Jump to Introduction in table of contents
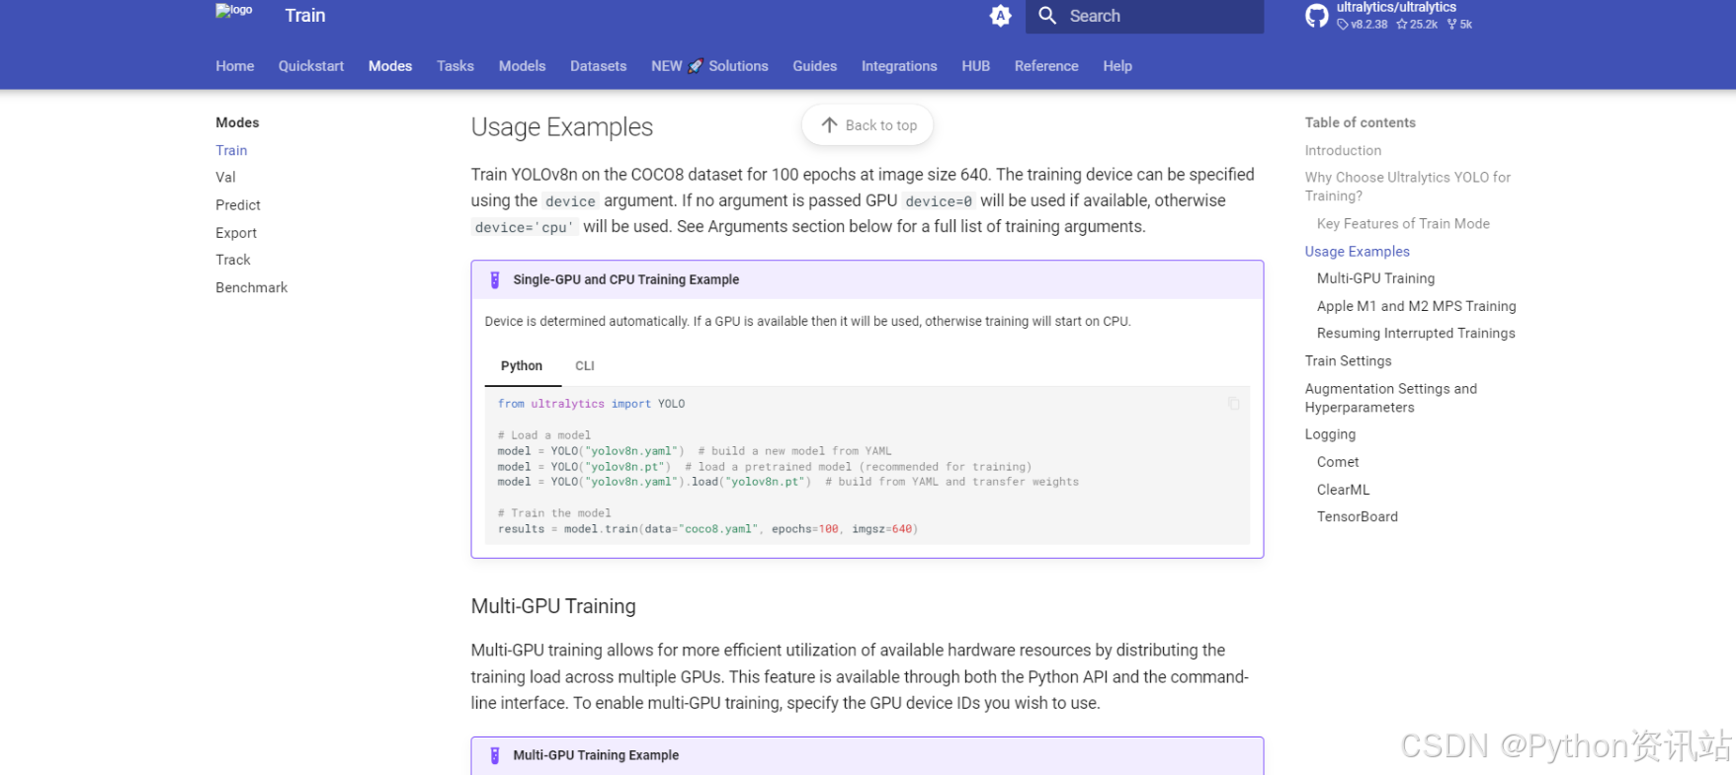This screenshot has height=775, width=1736. point(1343,150)
